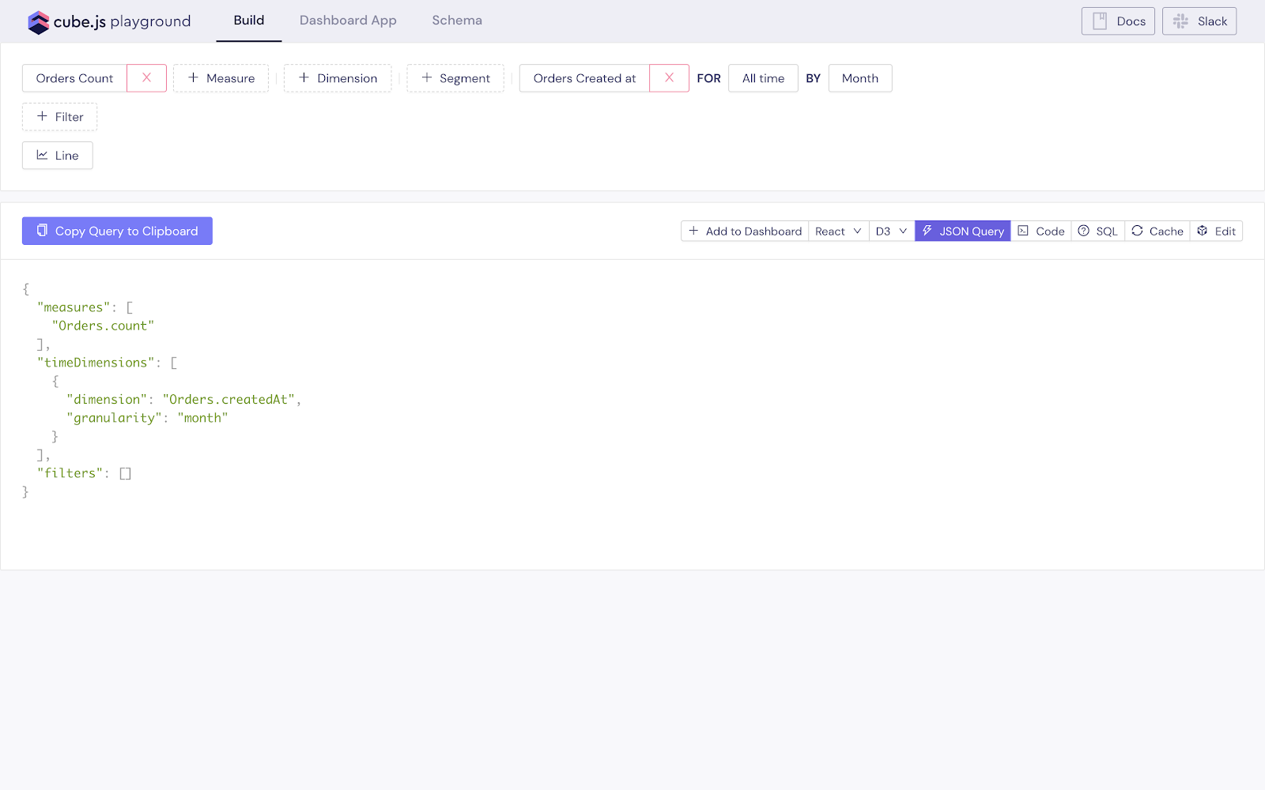Open the All time date range dropdown

point(763,78)
